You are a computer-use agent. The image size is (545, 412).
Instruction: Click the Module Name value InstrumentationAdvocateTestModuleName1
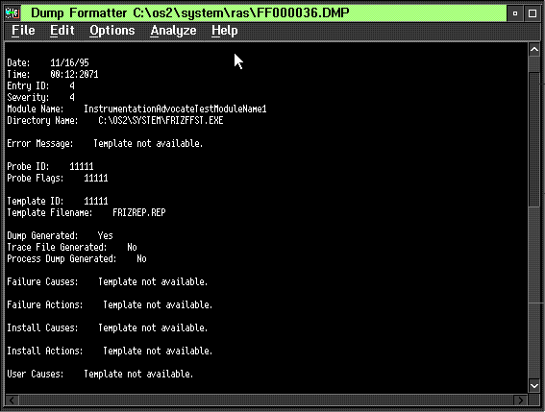(175, 109)
